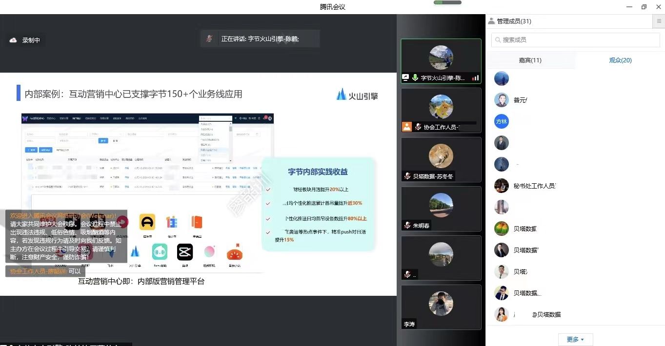Open the member panel hamburger menu

(x=659, y=21)
